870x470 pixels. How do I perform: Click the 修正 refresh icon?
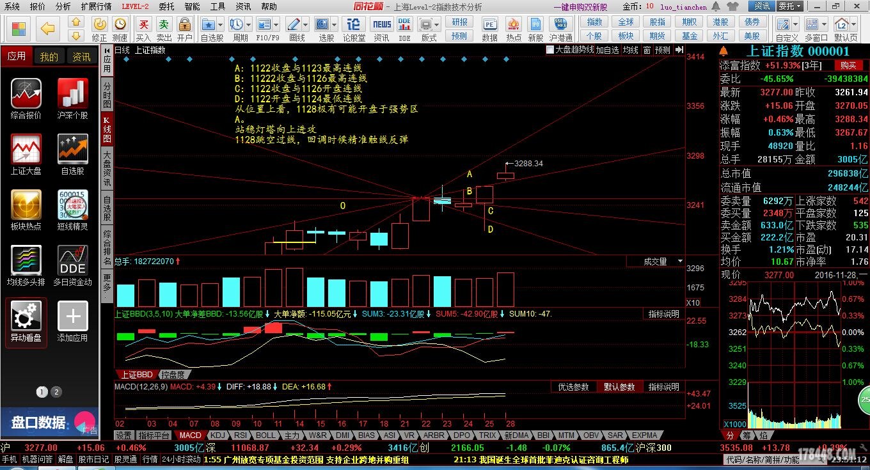pyautogui.click(x=100, y=24)
